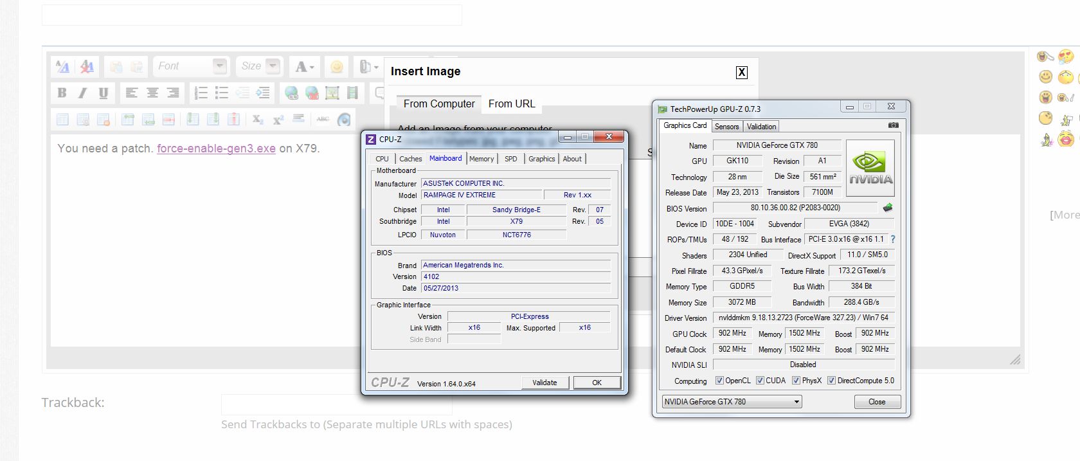
Task: Open the attachments paperclip dropdown
Action: pos(368,66)
